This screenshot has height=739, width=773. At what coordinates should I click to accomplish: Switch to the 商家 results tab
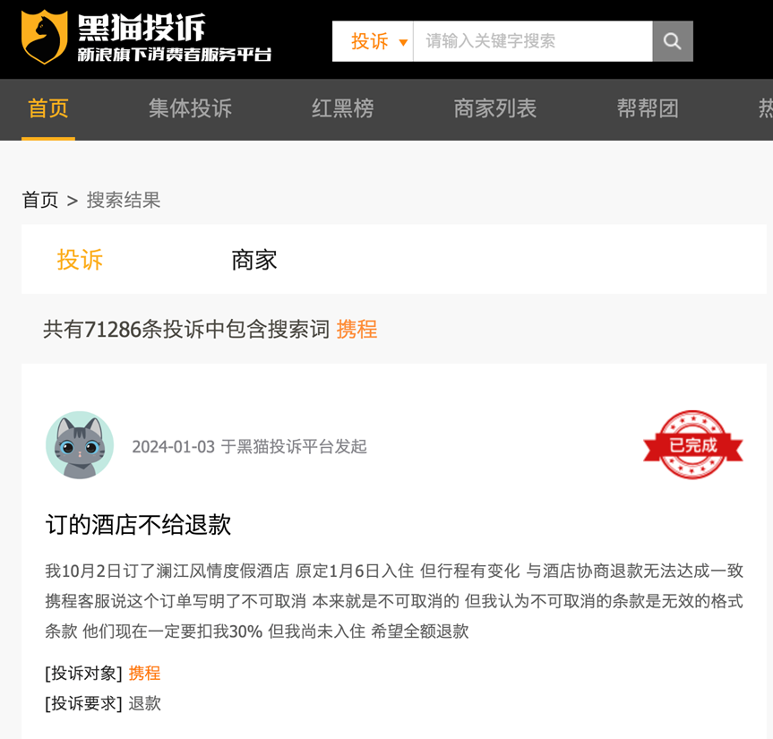(254, 260)
